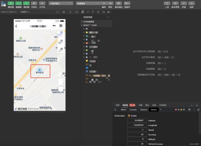Select the Explorer files icon in the sidebar
201x146 pixels.
pyautogui.click(x=83, y=12)
